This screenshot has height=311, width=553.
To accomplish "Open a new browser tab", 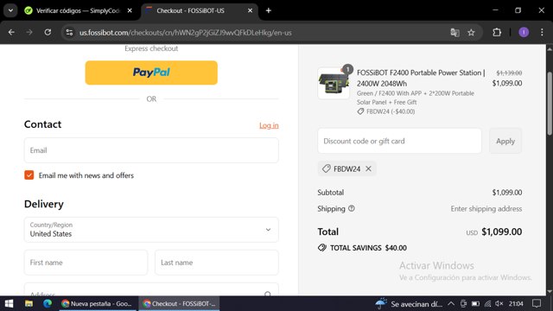I will (x=269, y=10).
